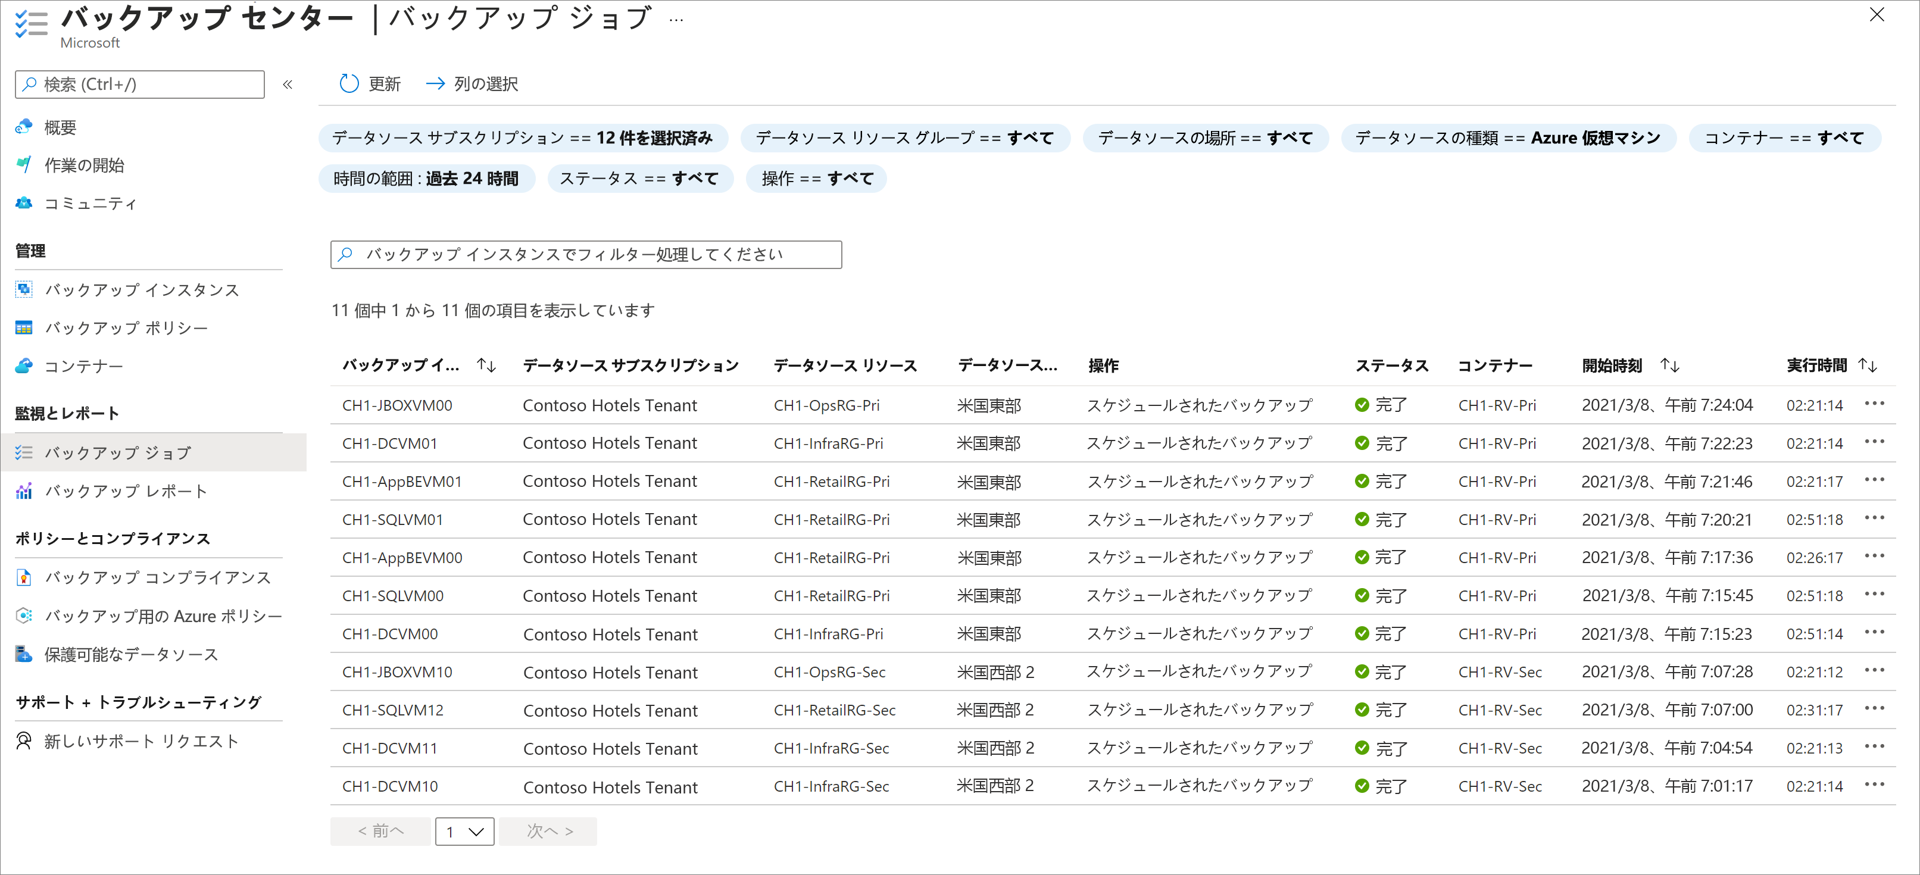Open データソース リソース グループ filter pill
Viewport: 1920px width, 875px height.
point(905,138)
